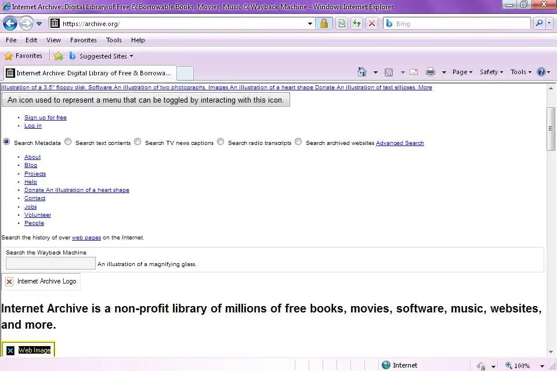Select Search archived websites radio button
Screen dimensions: 557x371
pos(298,141)
